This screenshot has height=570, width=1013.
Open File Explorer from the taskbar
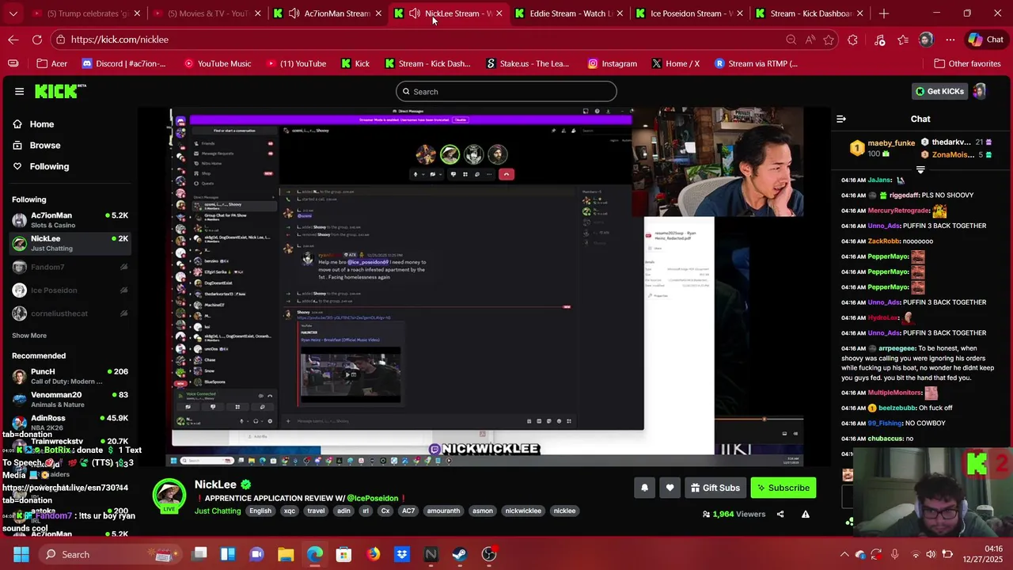tap(286, 554)
